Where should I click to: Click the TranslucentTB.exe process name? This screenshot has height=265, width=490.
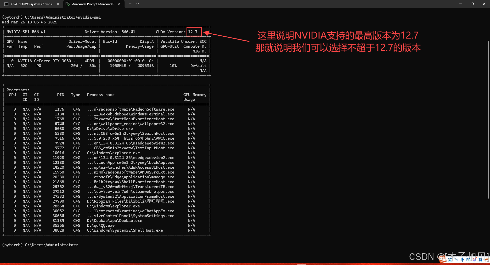click(131, 187)
